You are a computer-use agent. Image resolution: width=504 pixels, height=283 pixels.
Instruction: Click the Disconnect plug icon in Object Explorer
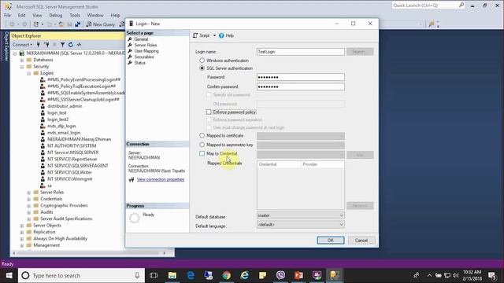click(47, 45)
